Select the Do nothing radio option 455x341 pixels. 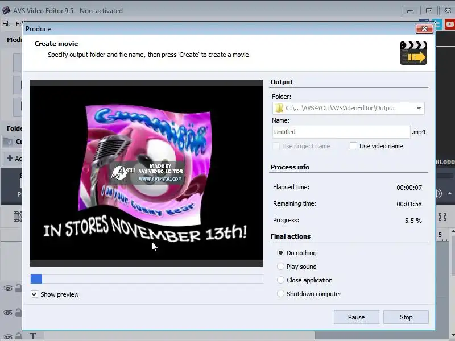280,253
